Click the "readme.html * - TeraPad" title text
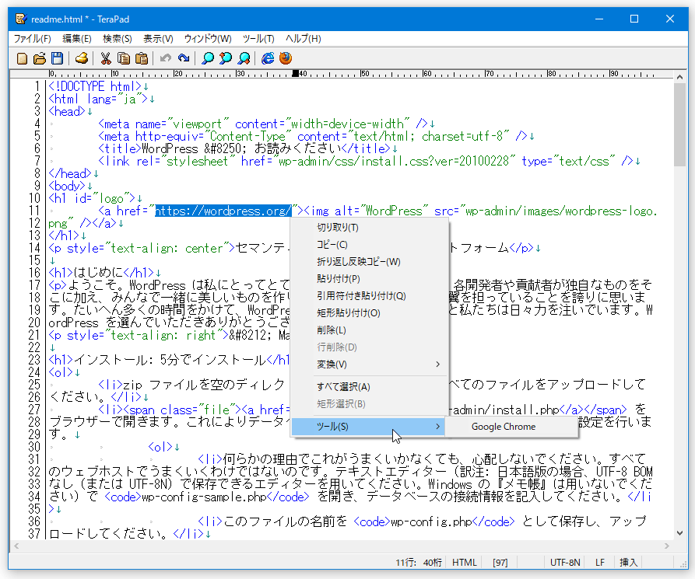 pos(80,19)
